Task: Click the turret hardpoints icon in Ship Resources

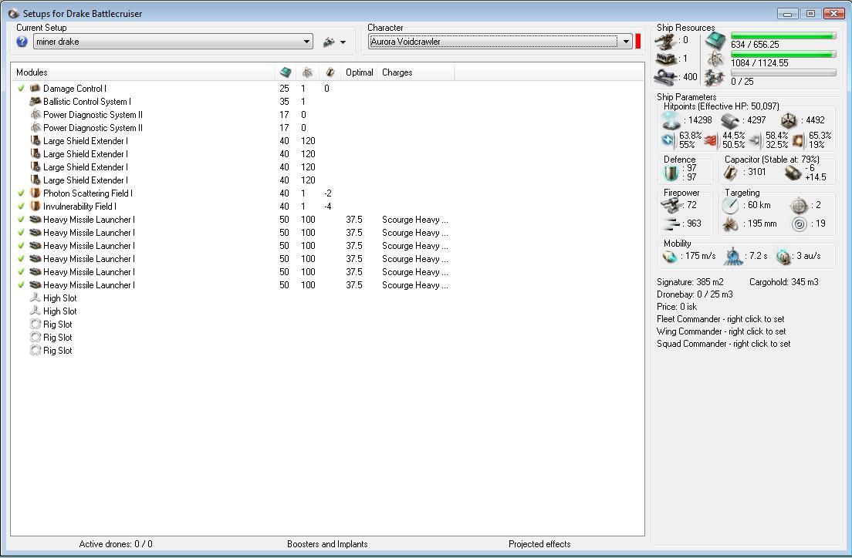Action: [x=665, y=41]
